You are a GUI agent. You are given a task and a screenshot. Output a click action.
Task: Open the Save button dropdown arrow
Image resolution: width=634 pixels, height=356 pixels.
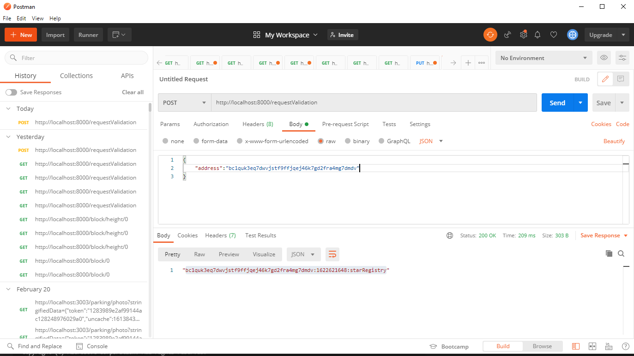tap(622, 103)
